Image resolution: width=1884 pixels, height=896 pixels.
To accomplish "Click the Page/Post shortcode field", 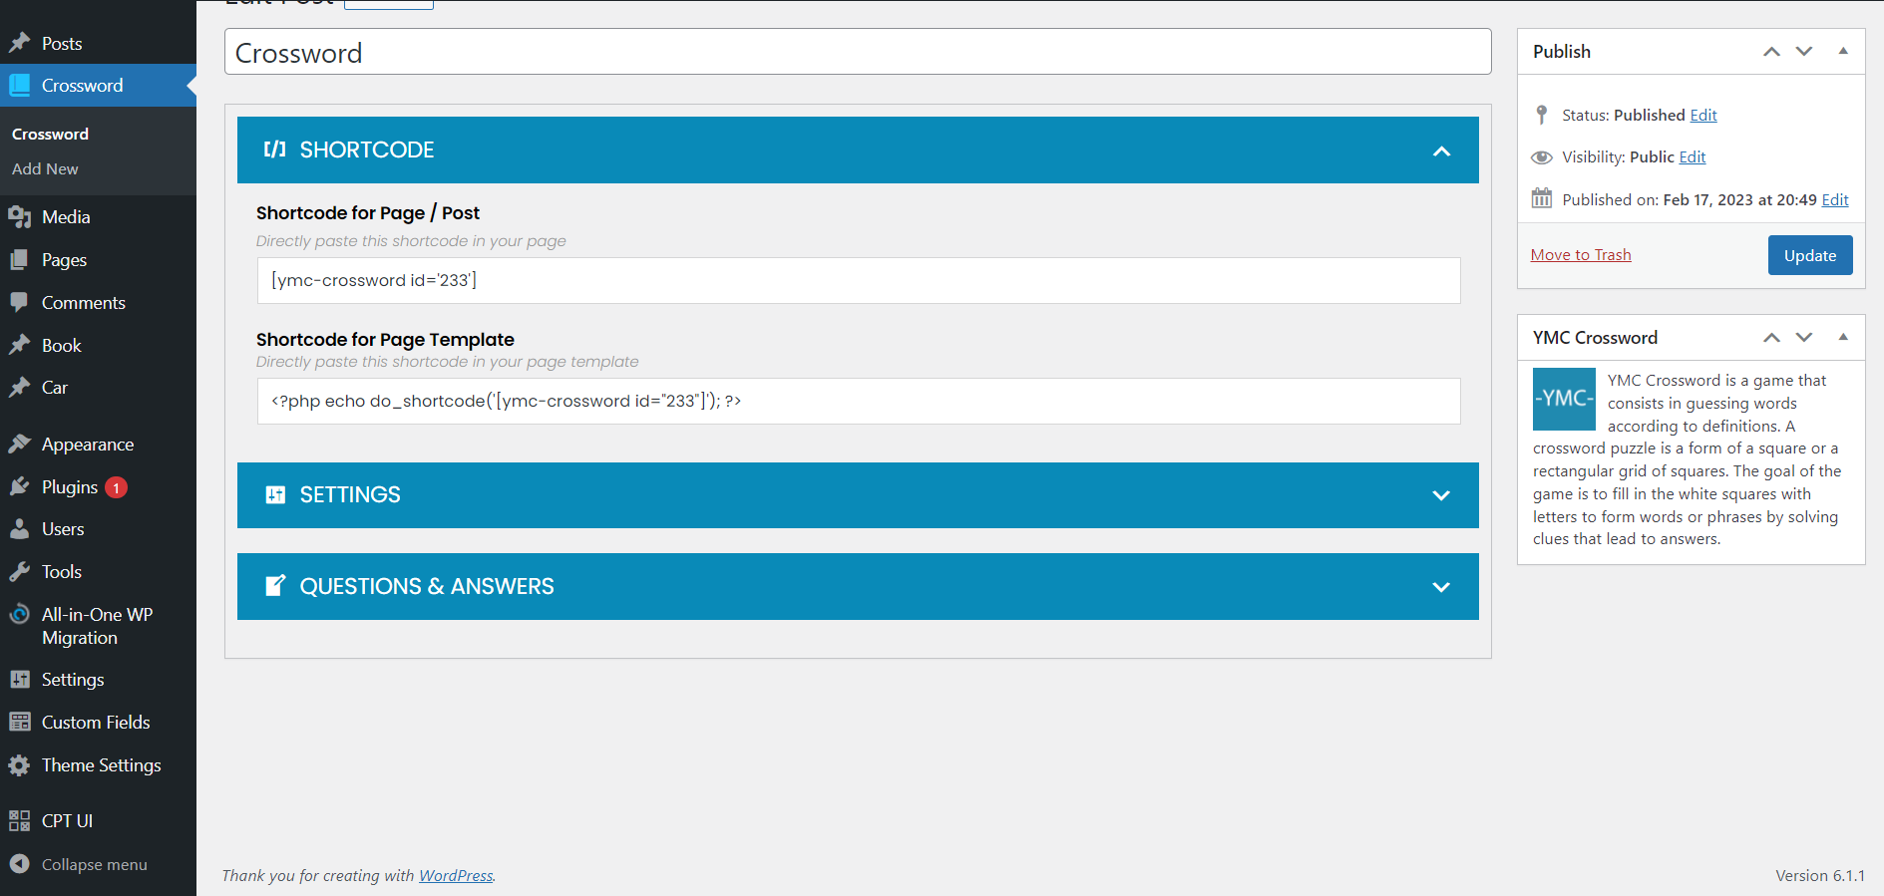I will 859,281.
